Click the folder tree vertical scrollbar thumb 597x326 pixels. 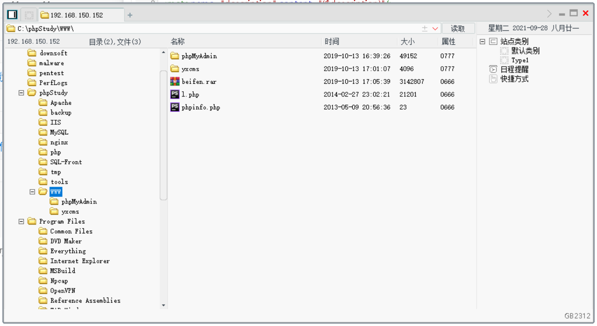(163, 135)
